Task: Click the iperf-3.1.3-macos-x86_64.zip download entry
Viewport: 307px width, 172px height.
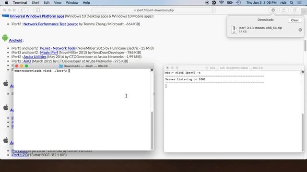Action: pos(265,30)
